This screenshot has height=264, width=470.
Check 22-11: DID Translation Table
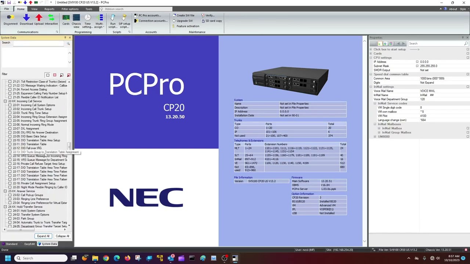[x=10, y=144]
